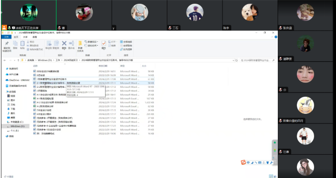Toggle the Sogou moon half-width icon
The width and height of the screenshot is (336, 178).
[252, 163]
